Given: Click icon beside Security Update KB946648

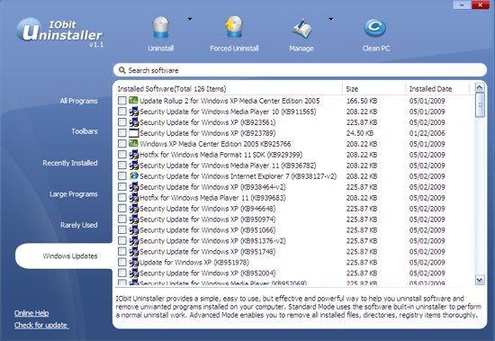Looking at the screenshot, I should click(133, 209).
